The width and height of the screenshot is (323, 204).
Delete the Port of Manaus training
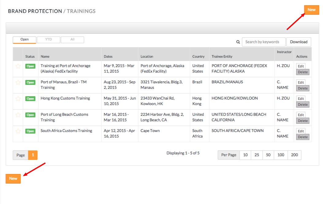pyautogui.click(x=302, y=88)
